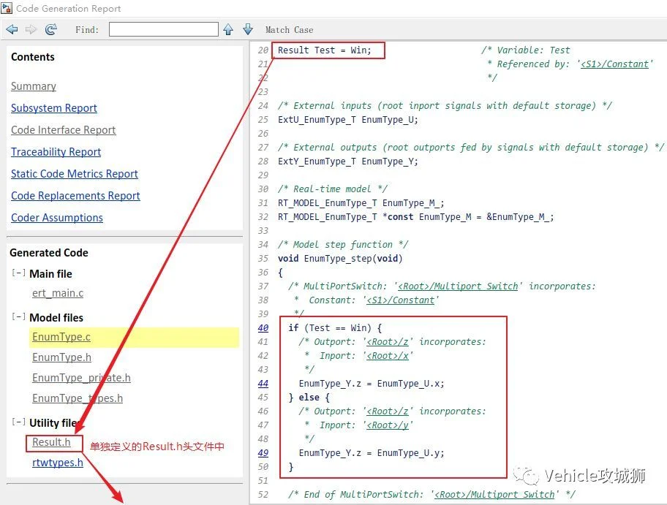Screen dimensions: 667x505
Task: Follow '<Root>/x' link on line 42
Action: click(388, 356)
